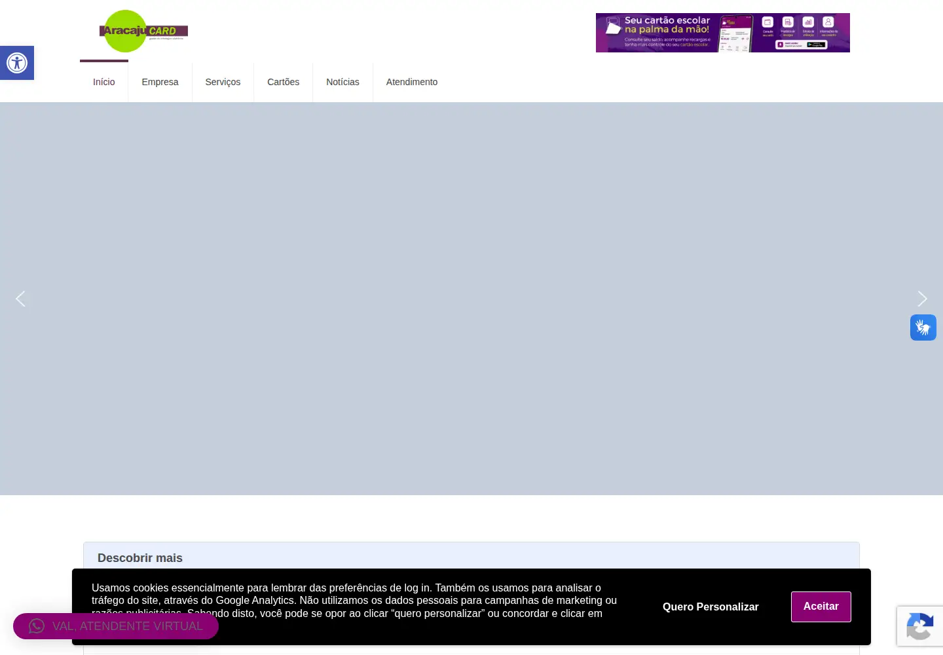Open the school card app banner
The height and width of the screenshot is (655, 943).
723,33
